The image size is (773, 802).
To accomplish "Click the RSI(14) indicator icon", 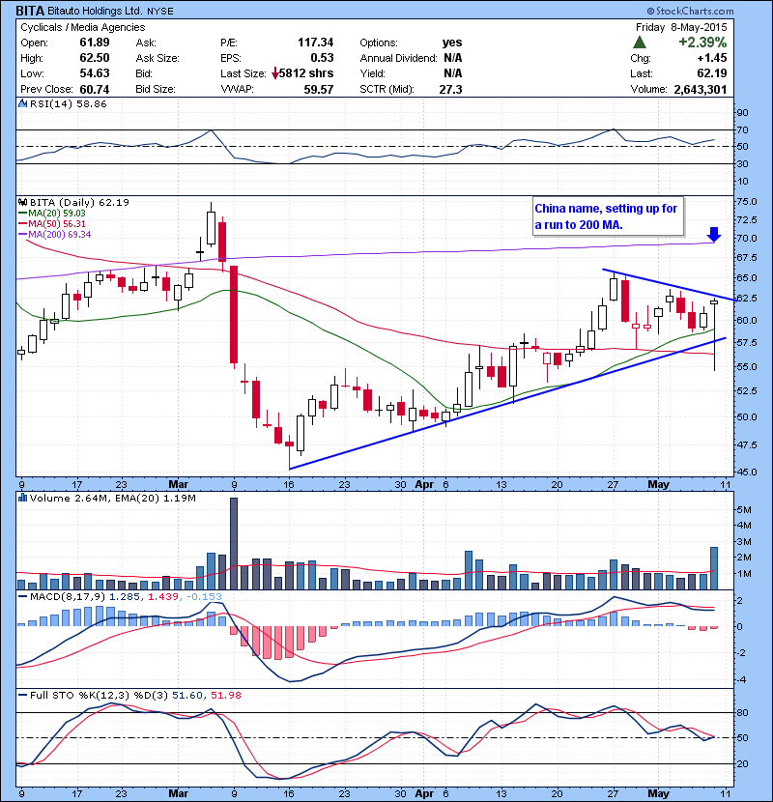I will pyautogui.click(x=22, y=103).
